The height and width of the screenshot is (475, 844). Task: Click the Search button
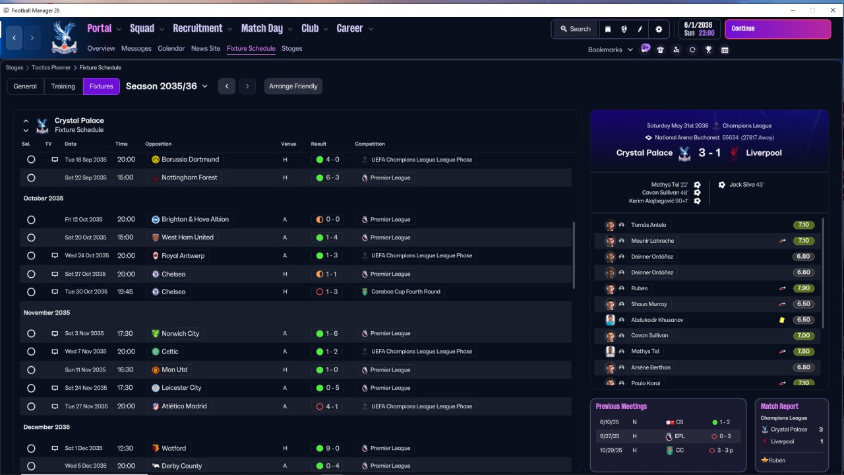click(x=576, y=29)
